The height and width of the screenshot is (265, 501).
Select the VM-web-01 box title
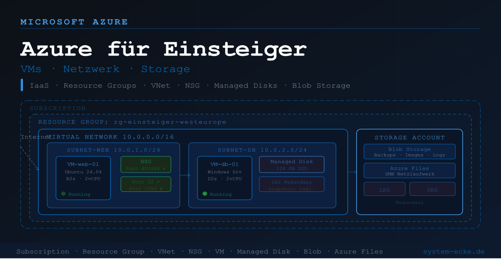[83, 164]
